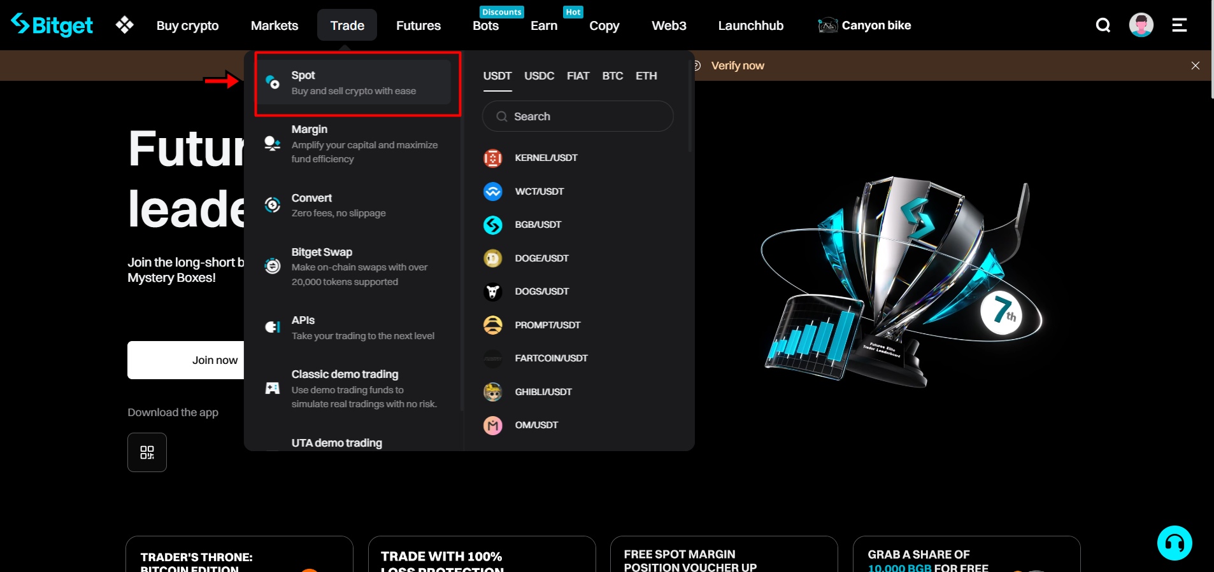
Task: Click the Margin menu icon
Action: (x=273, y=143)
